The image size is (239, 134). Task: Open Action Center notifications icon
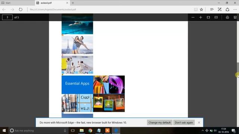click(233, 131)
